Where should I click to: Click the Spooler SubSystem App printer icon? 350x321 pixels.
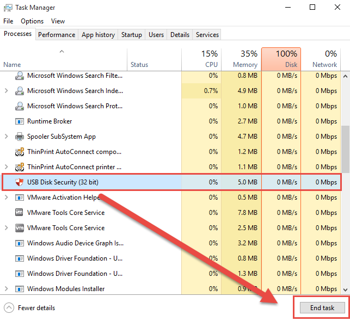20,137
